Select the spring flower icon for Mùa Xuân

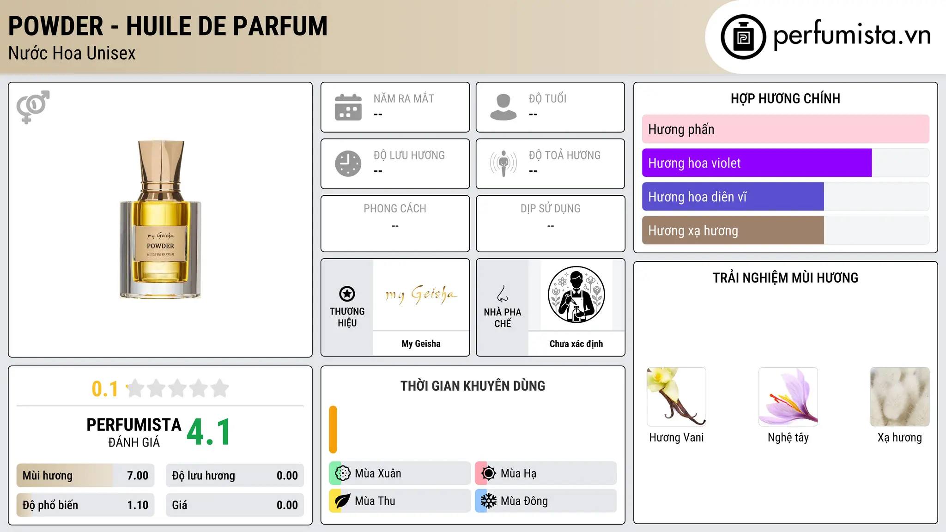tap(342, 473)
